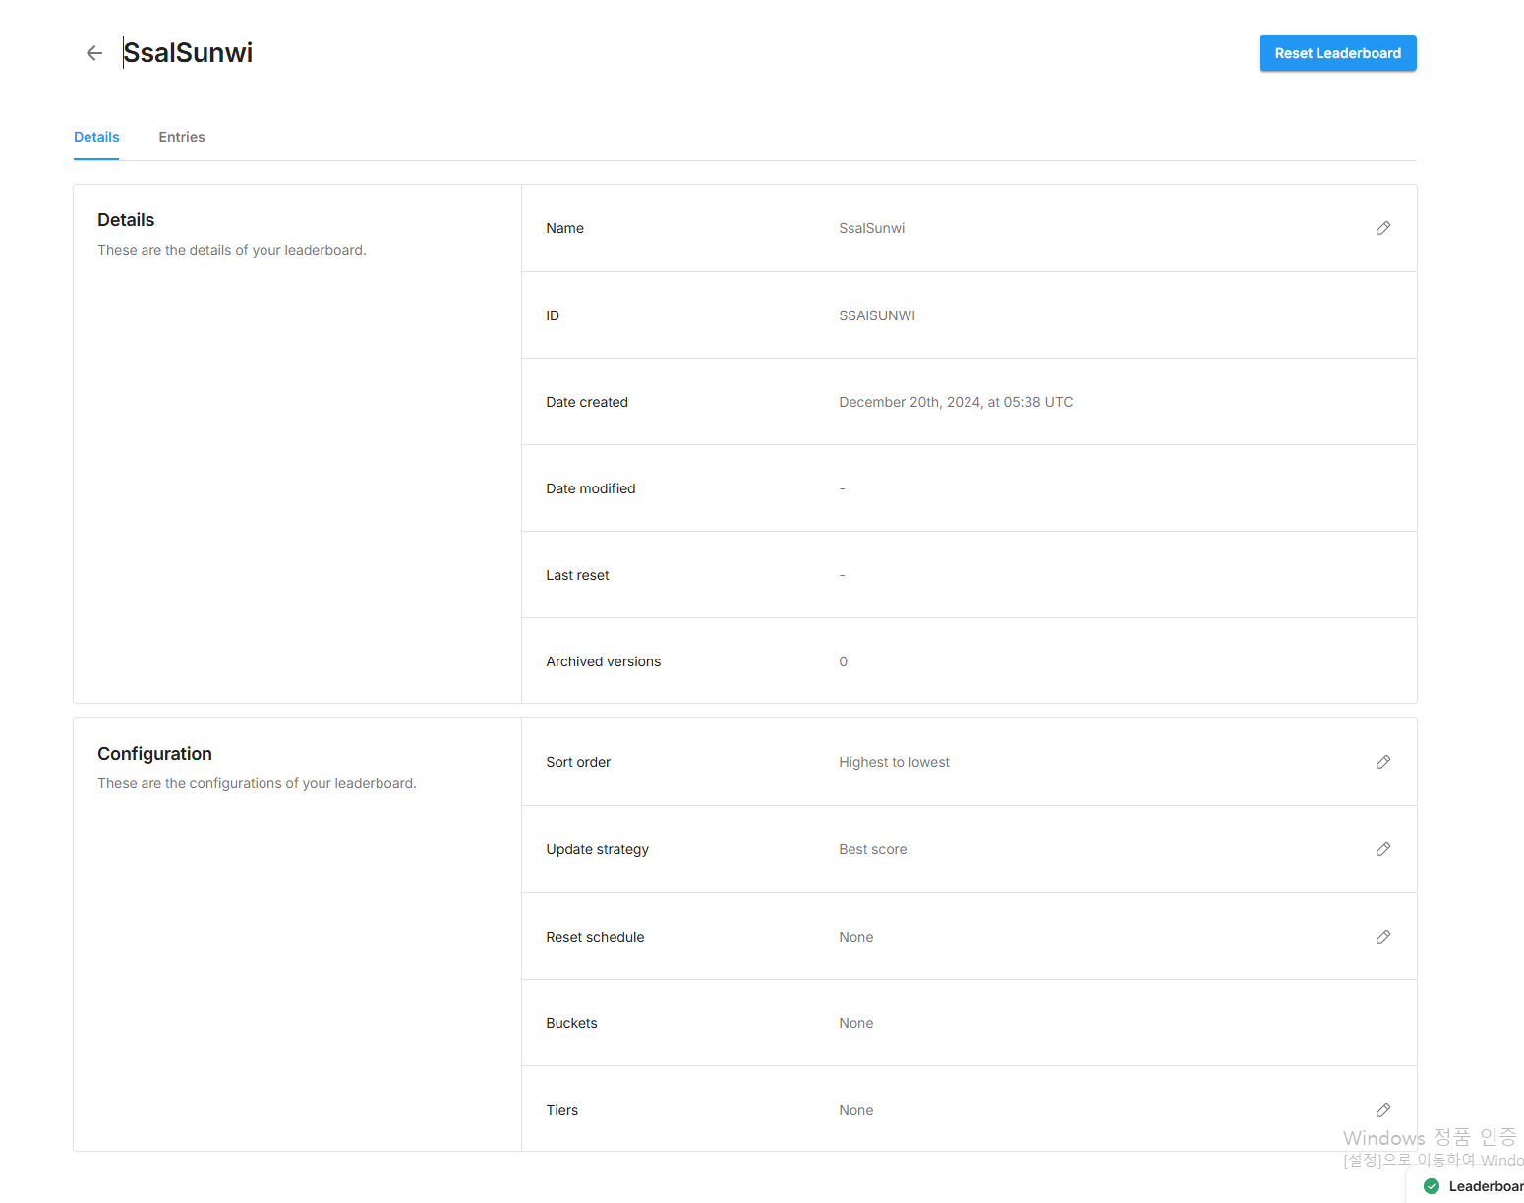The width and height of the screenshot is (1524, 1203).
Task: Select the Details tab
Action: pyautogui.click(x=96, y=137)
